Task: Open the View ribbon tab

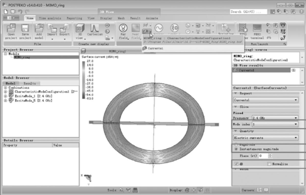Action: tap(91, 18)
